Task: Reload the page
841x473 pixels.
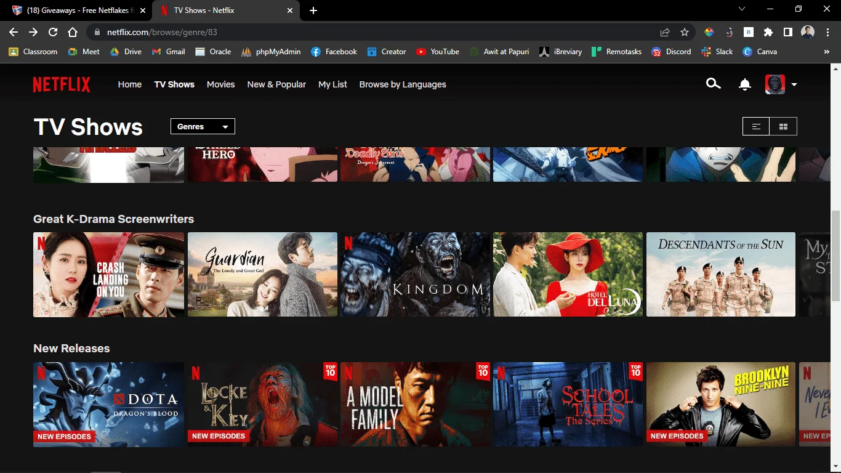Action: coord(53,32)
